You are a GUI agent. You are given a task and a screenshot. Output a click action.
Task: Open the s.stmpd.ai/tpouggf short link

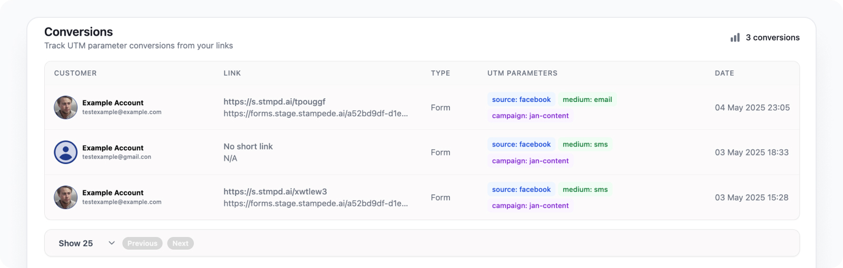pos(275,102)
